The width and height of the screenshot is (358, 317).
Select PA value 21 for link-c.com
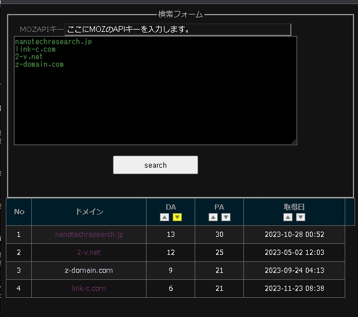pyautogui.click(x=220, y=288)
